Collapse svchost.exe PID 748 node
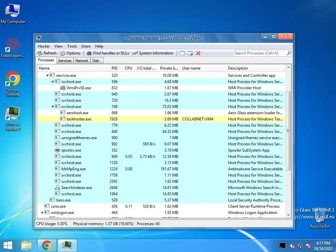Viewport: 336px width, 252px height. pyautogui.click(x=52, y=107)
